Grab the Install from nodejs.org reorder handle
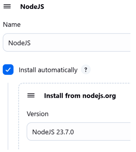Image resolution: width=136 pixels, height=152 pixels. click(x=31, y=95)
